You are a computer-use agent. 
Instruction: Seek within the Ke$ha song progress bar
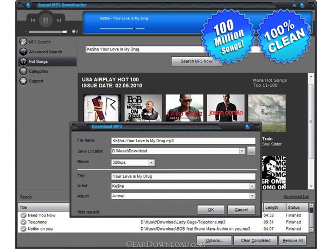[x=122, y=29]
